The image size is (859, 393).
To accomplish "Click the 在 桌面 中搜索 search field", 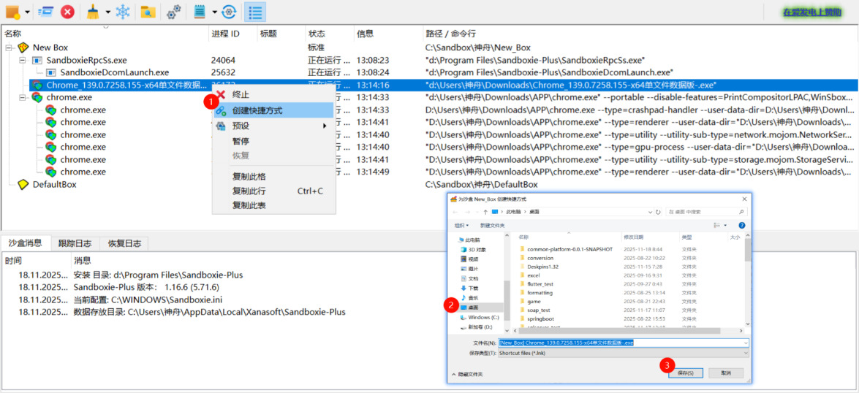I will (x=707, y=211).
